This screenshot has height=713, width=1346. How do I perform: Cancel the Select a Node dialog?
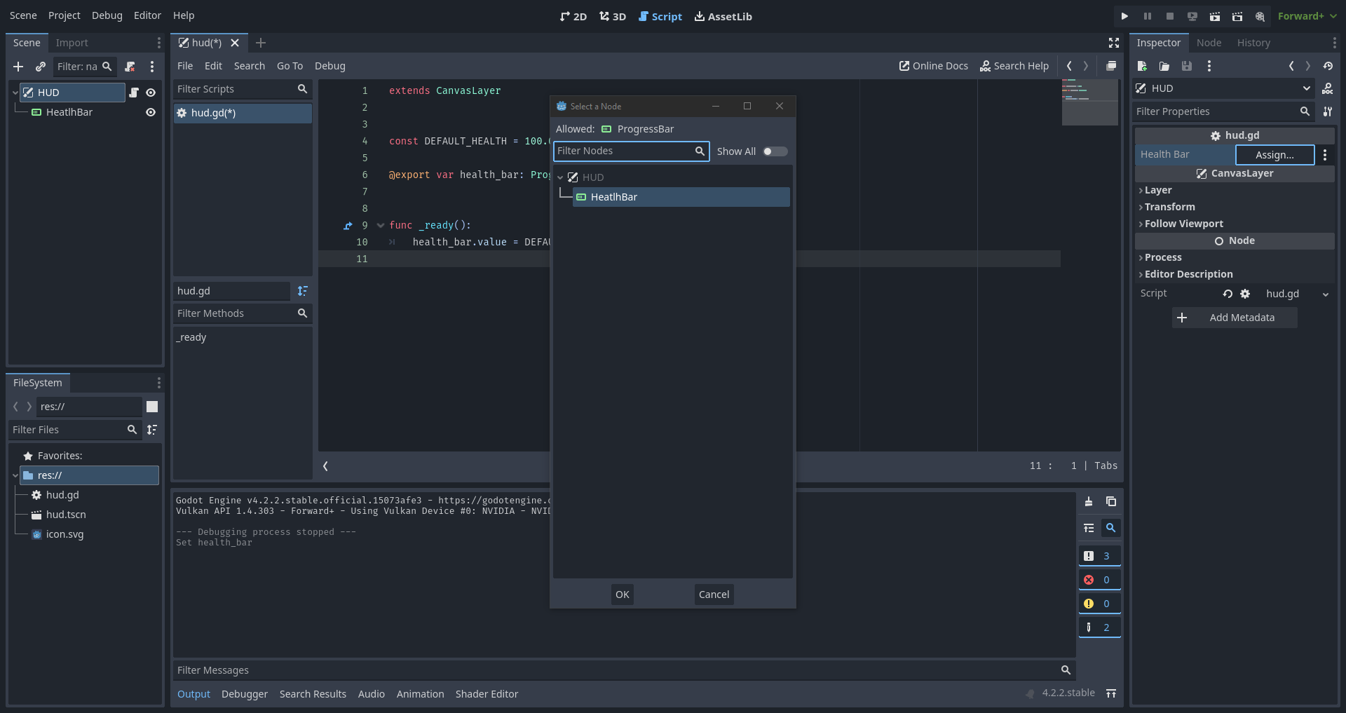(714, 595)
